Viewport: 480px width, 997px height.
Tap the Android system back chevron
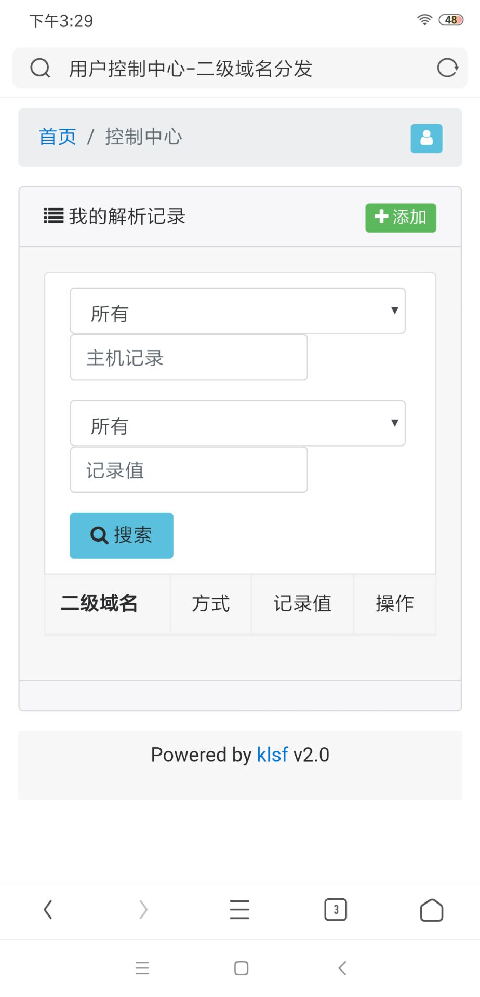point(342,968)
